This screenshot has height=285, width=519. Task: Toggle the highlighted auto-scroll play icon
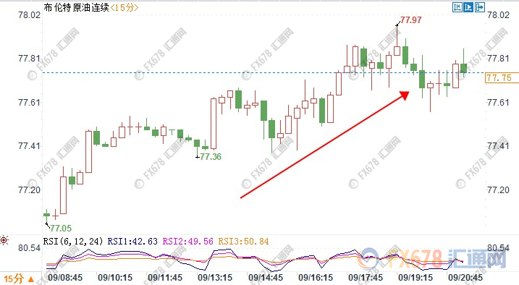468,7
